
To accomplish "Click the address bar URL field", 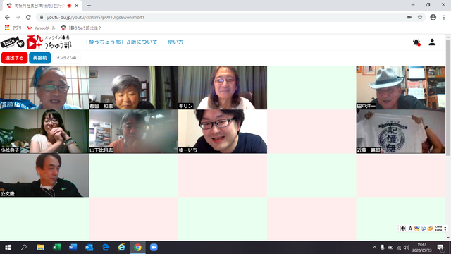I will click(224, 17).
